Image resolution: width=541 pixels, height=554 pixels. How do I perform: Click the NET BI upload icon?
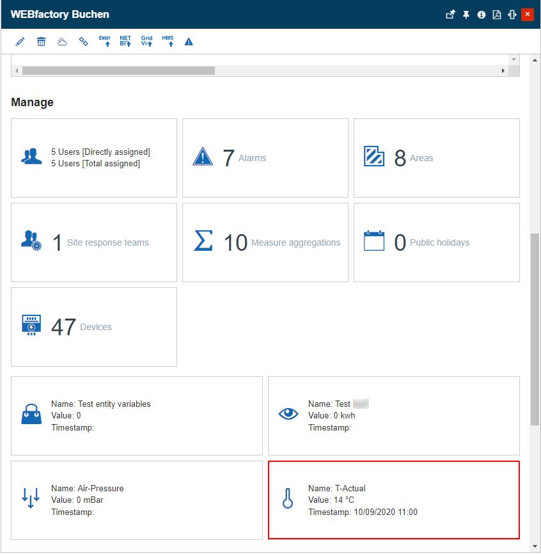pyautogui.click(x=125, y=42)
